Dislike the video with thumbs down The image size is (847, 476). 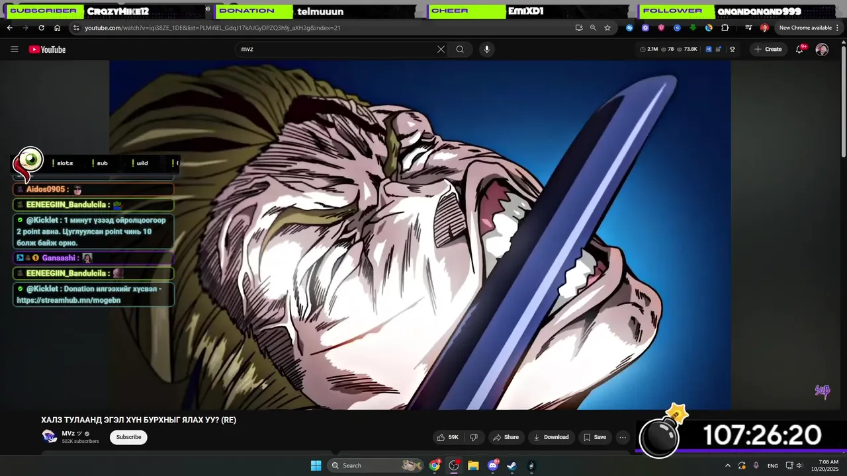tap(474, 437)
